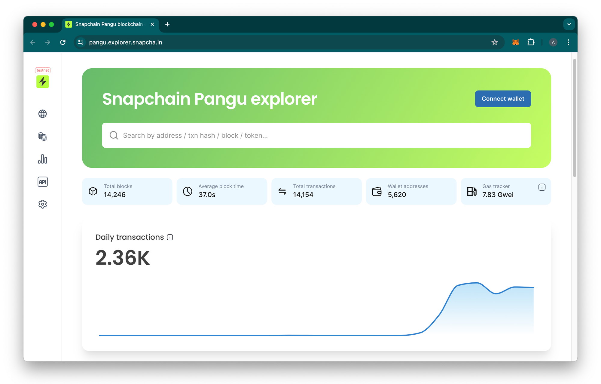Click the Daily transactions info icon
Image resolution: width=601 pixels, height=384 pixels.
coord(170,237)
